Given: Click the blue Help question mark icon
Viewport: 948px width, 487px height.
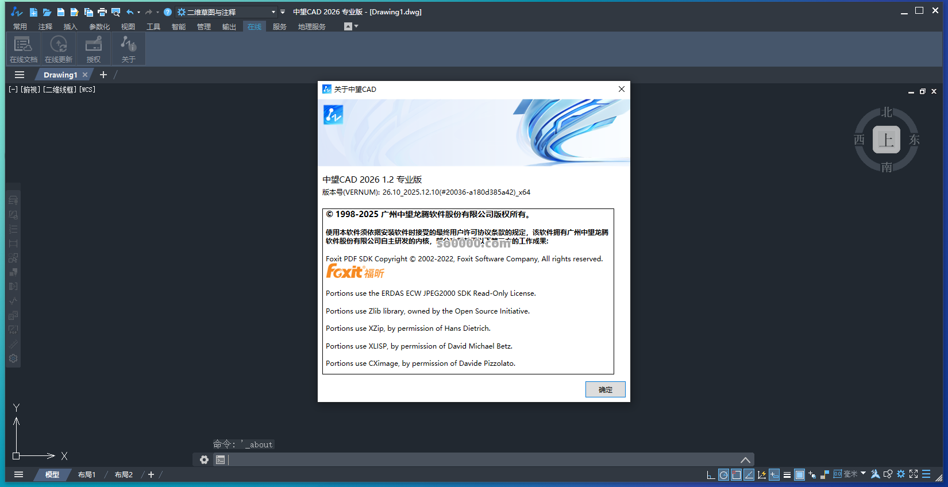Looking at the screenshot, I should (x=168, y=12).
